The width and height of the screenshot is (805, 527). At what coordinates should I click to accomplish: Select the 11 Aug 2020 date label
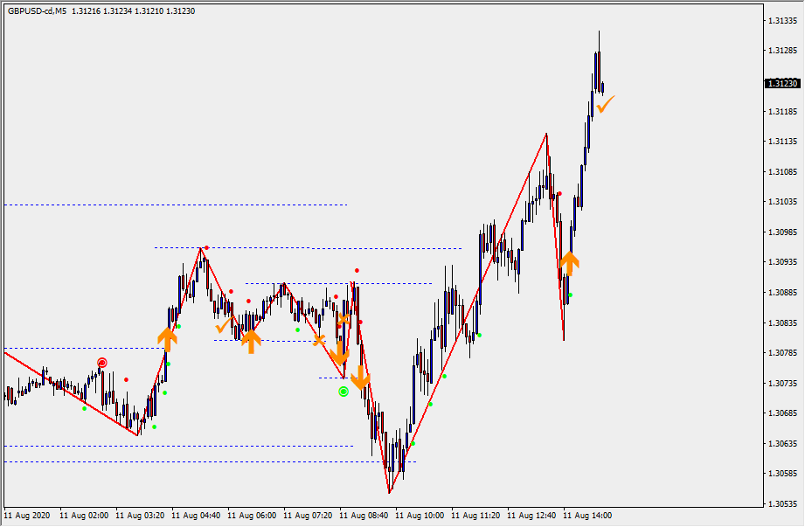click(x=26, y=516)
